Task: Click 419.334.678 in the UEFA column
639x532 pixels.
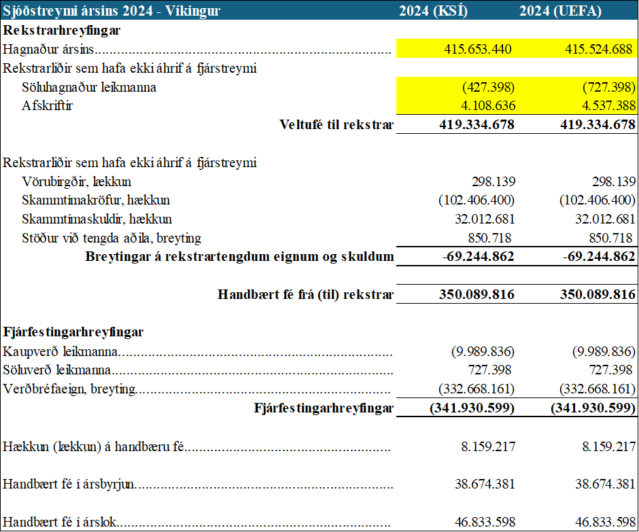Action: [598, 124]
